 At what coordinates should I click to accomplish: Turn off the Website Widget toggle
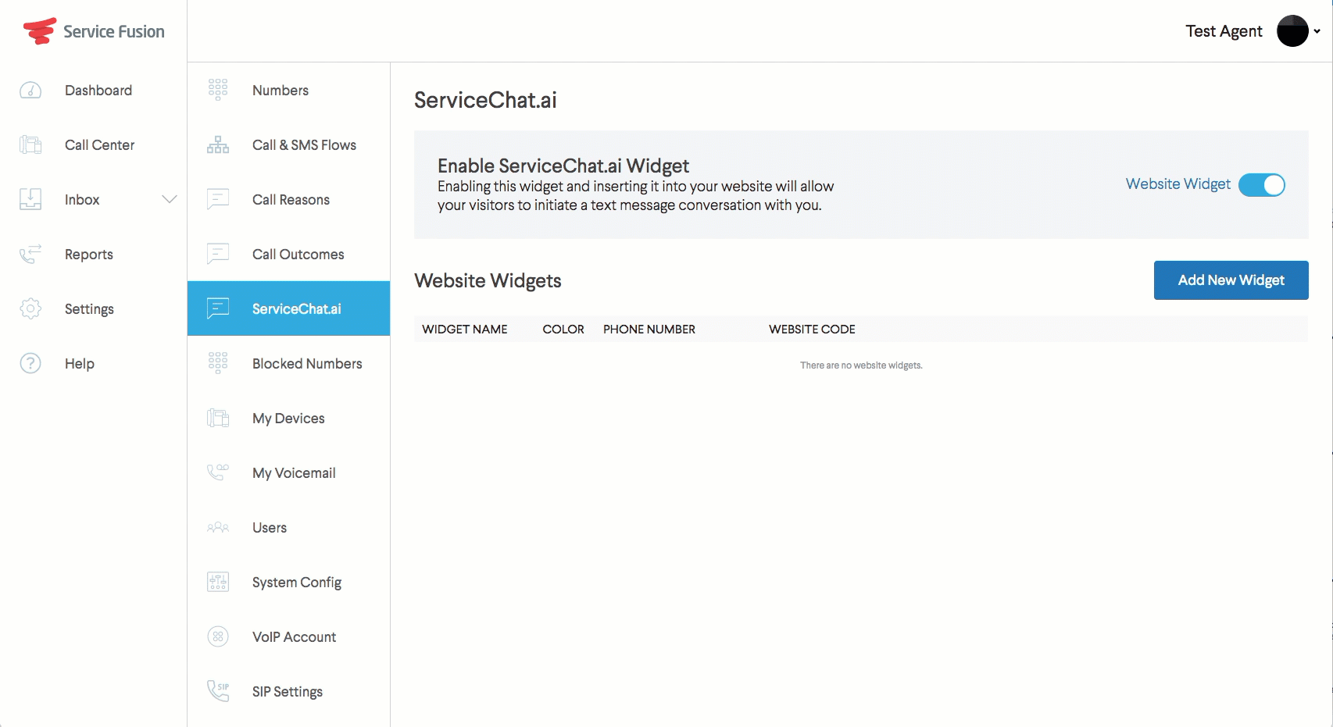(1262, 185)
